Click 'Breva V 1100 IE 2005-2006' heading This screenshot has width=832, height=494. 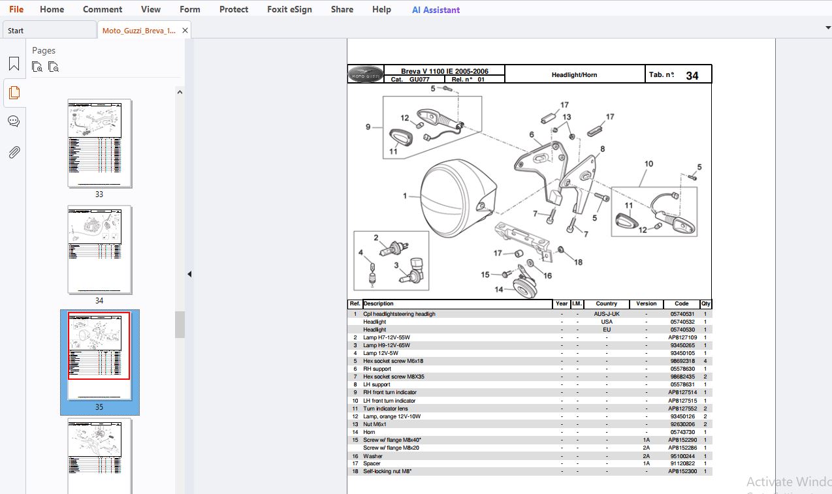coord(445,71)
